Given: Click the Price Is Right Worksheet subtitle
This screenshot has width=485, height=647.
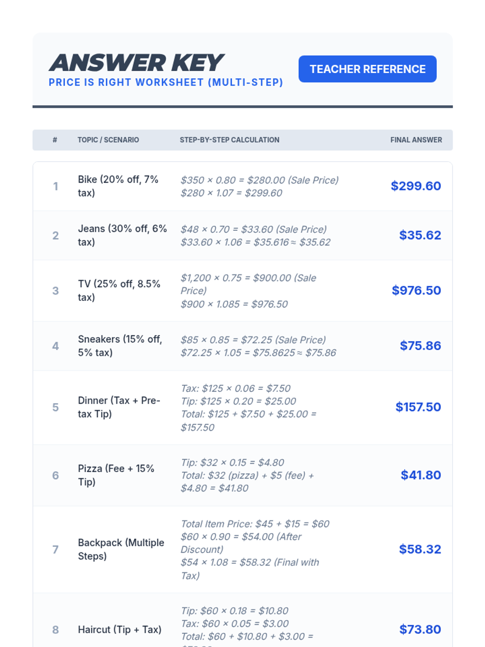Looking at the screenshot, I should click(166, 82).
